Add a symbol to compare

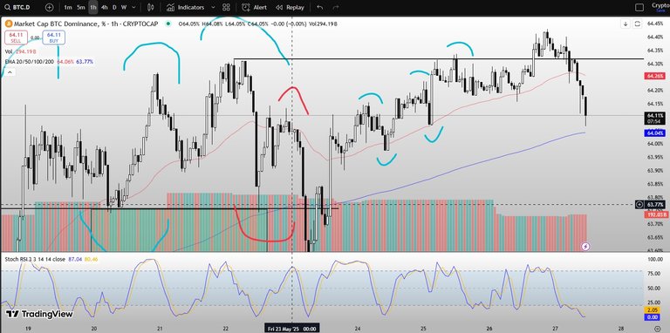point(50,7)
